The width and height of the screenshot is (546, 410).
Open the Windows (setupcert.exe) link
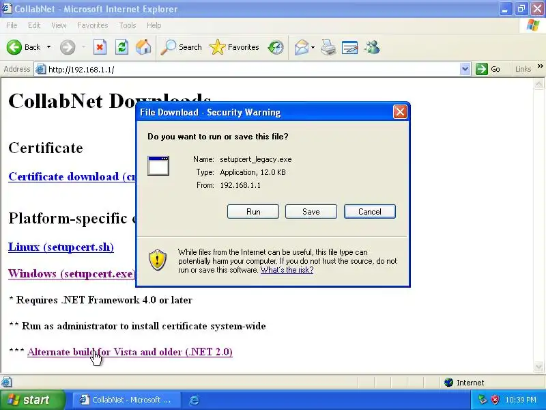click(72, 274)
